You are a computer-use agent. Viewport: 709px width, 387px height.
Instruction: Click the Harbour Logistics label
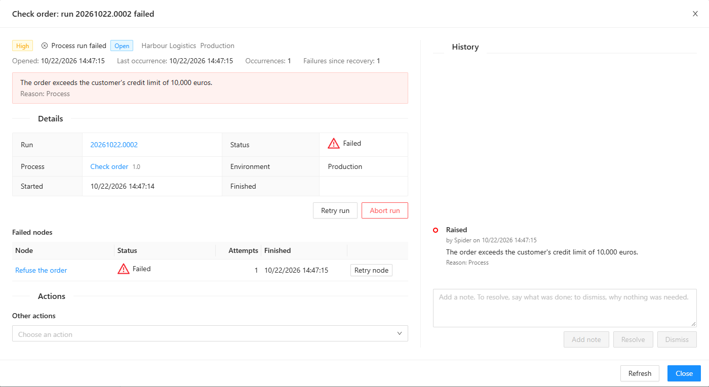[169, 46]
